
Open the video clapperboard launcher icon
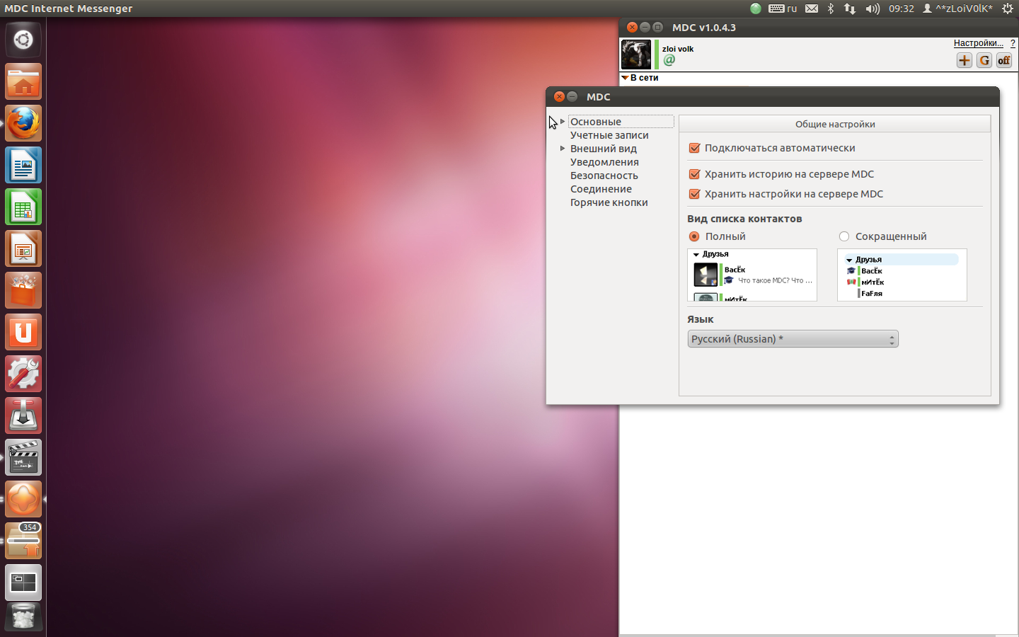(23, 457)
